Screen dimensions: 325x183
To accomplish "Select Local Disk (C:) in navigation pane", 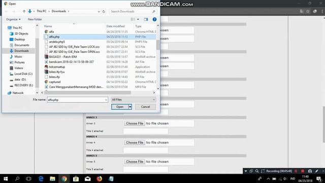I will pos(23,74).
